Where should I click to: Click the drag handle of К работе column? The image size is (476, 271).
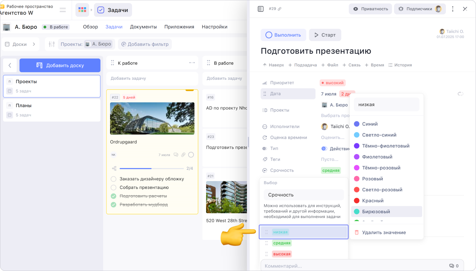pyautogui.click(x=112, y=63)
